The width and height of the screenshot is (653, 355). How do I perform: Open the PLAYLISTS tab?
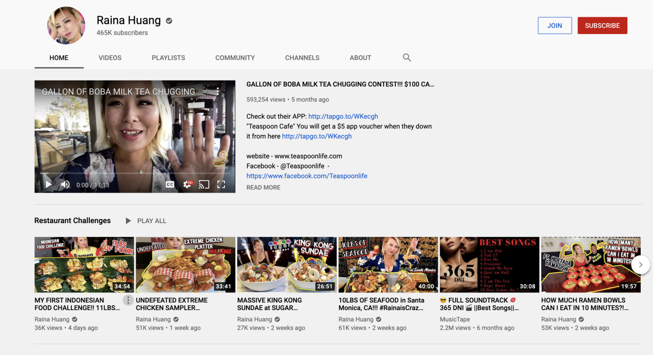pos(168,58)
